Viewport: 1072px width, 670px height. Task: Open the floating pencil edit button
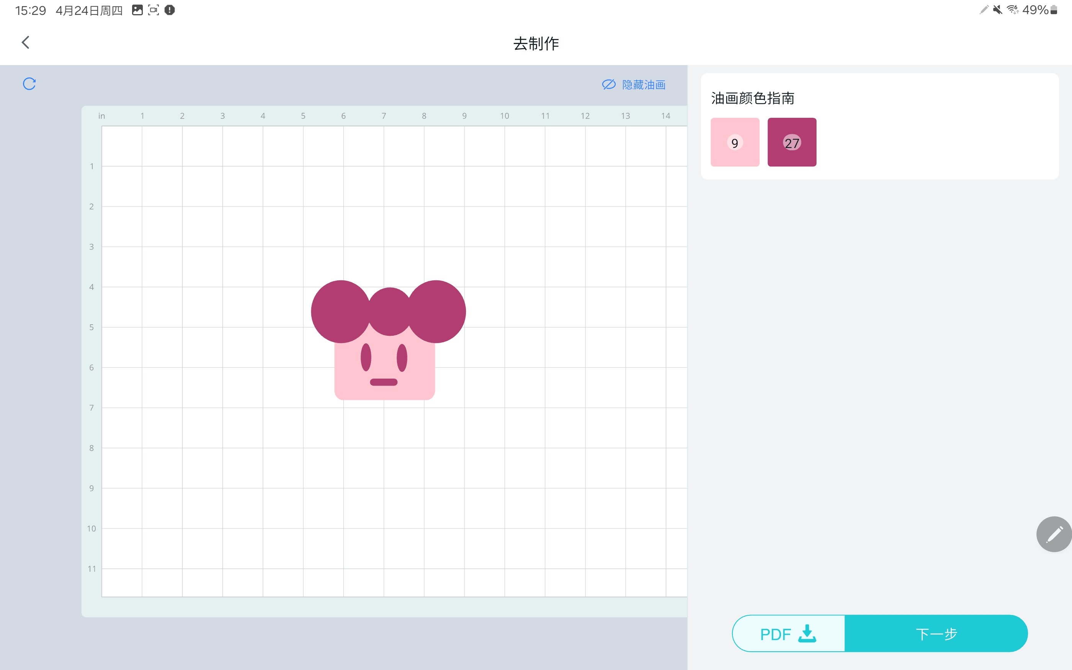[1054, 534]
